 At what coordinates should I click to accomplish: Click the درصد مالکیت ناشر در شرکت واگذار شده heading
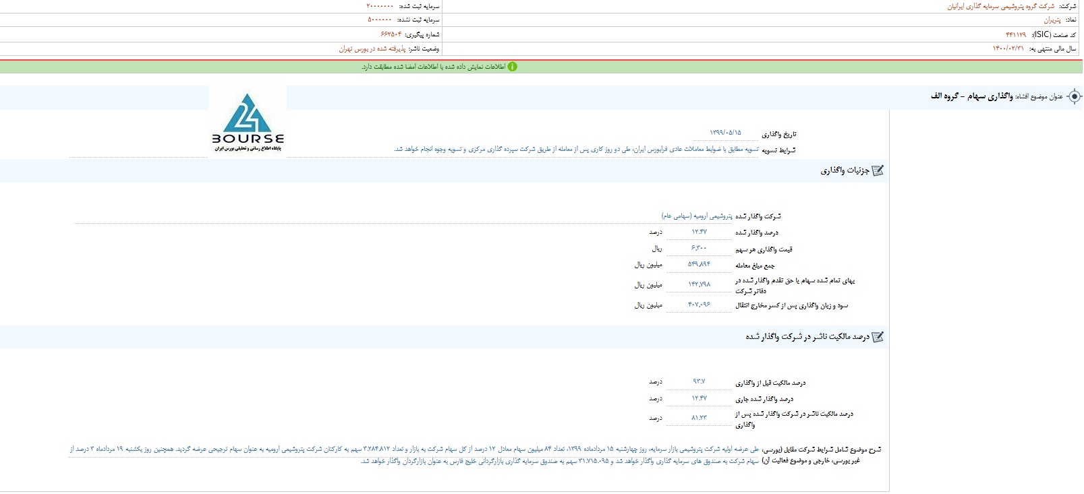pos(807,337)
